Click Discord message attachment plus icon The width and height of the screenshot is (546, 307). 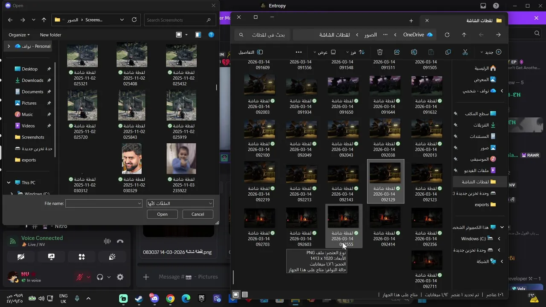tap(146, 277)
